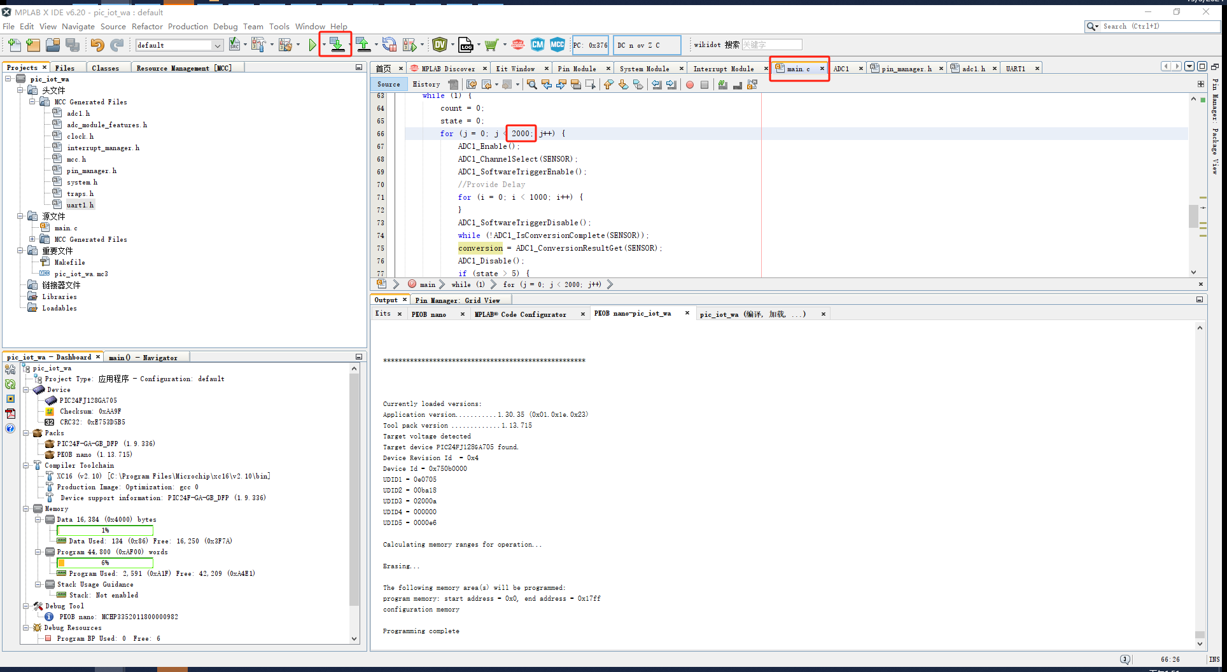Image resolution: width=1227 pixels, height=672 pixels.
Task: Toggle bookmark icon in editor toolbar
Action: tap(638, 85)
